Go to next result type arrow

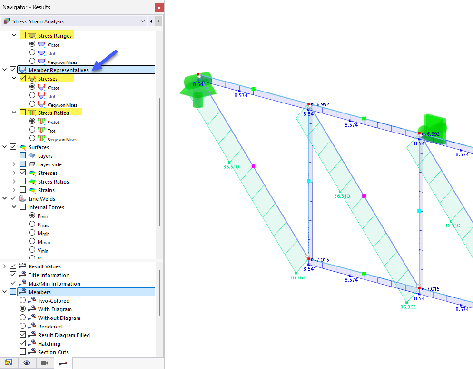158,21
